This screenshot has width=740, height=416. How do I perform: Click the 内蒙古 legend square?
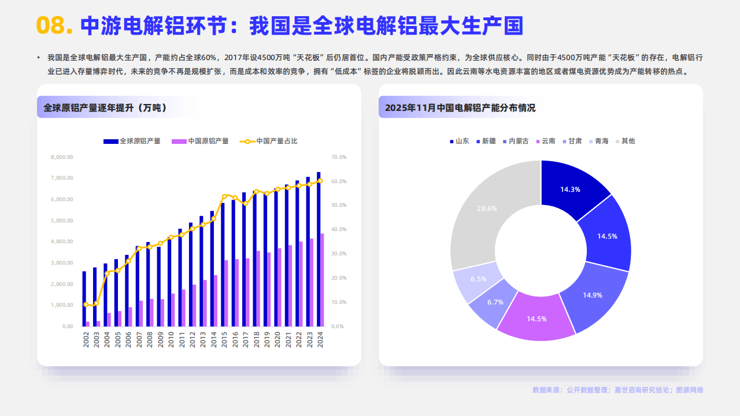504,141
